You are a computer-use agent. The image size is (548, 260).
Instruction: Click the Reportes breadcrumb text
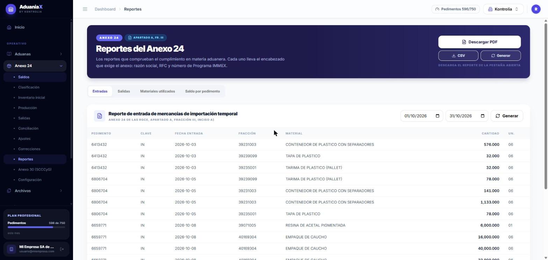133,9
